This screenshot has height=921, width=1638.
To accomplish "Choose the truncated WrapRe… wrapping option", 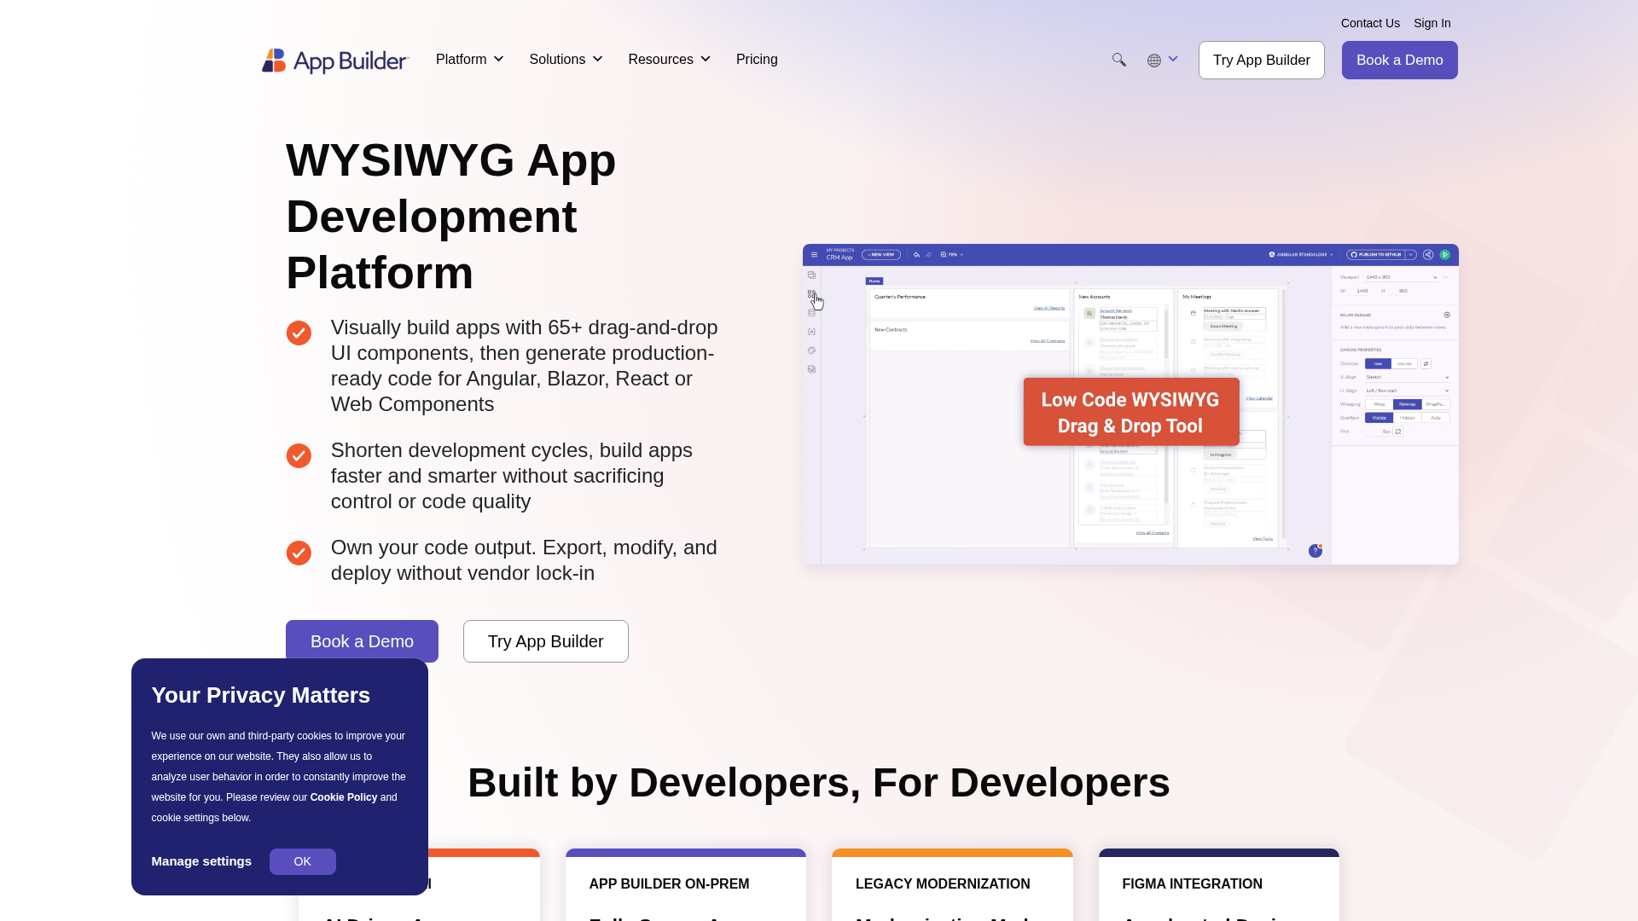I will [x=1436, y=404].
